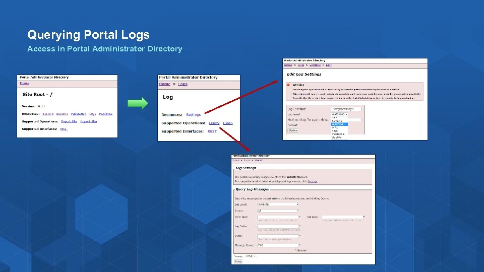
Task: Click Logs breadcrumb in the Query panel
Action: click(247, 160)
